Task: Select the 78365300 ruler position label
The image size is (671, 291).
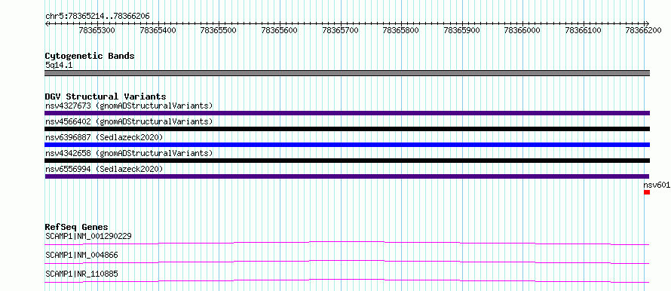Action: coord(97,30)
